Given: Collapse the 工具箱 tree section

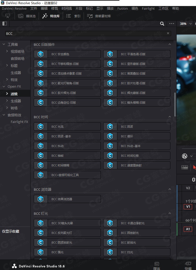Looking at the screenshot, I should 4,44.
